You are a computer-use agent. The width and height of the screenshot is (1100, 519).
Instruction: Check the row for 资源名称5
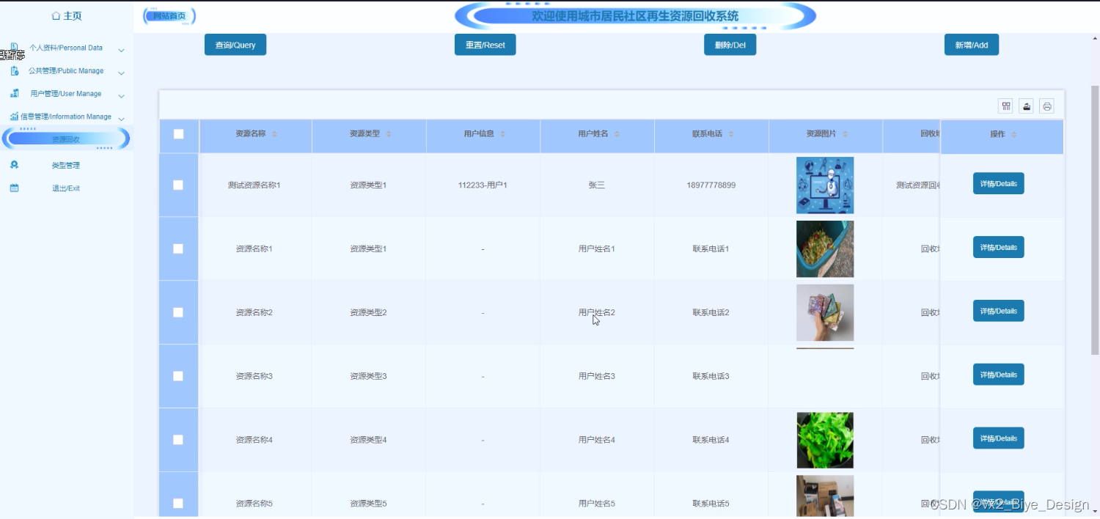(x=178, y=503)
